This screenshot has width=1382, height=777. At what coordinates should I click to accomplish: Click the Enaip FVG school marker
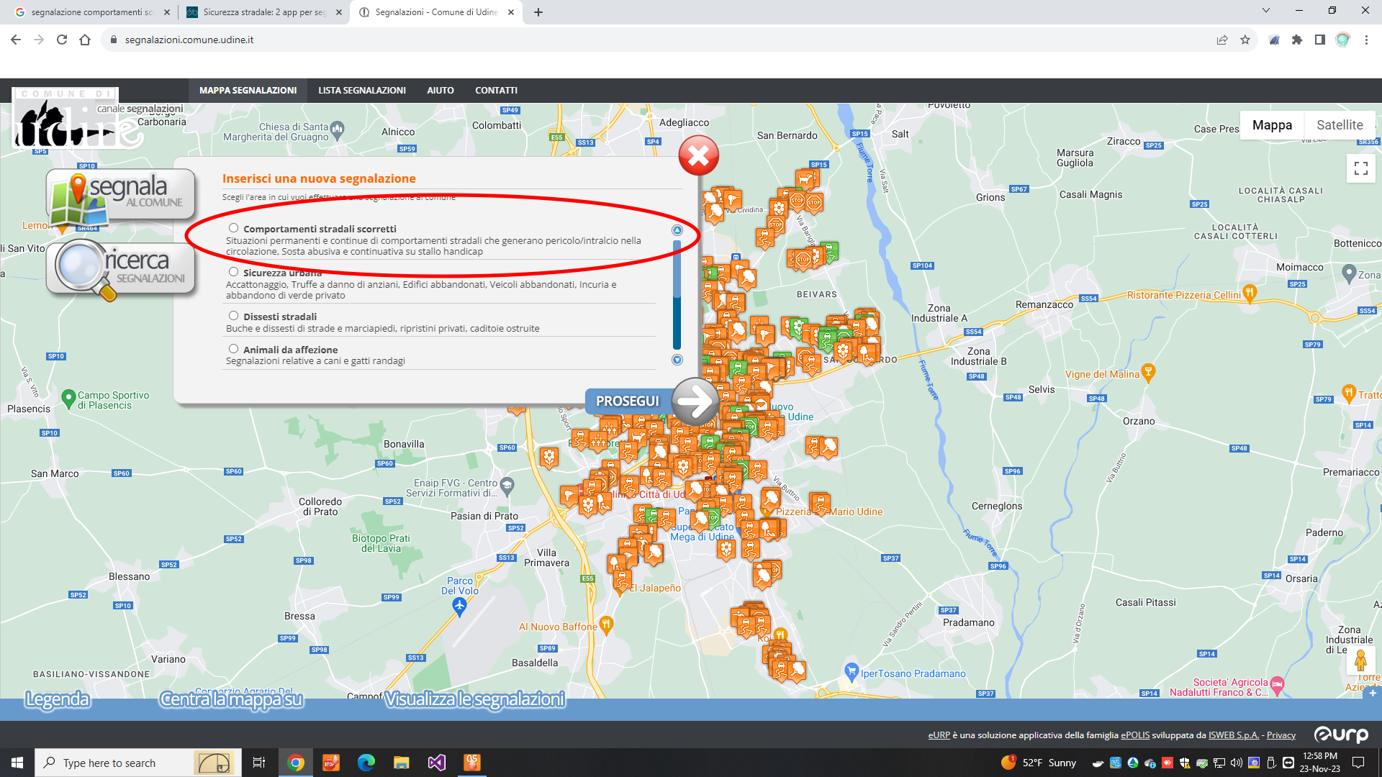507,486
